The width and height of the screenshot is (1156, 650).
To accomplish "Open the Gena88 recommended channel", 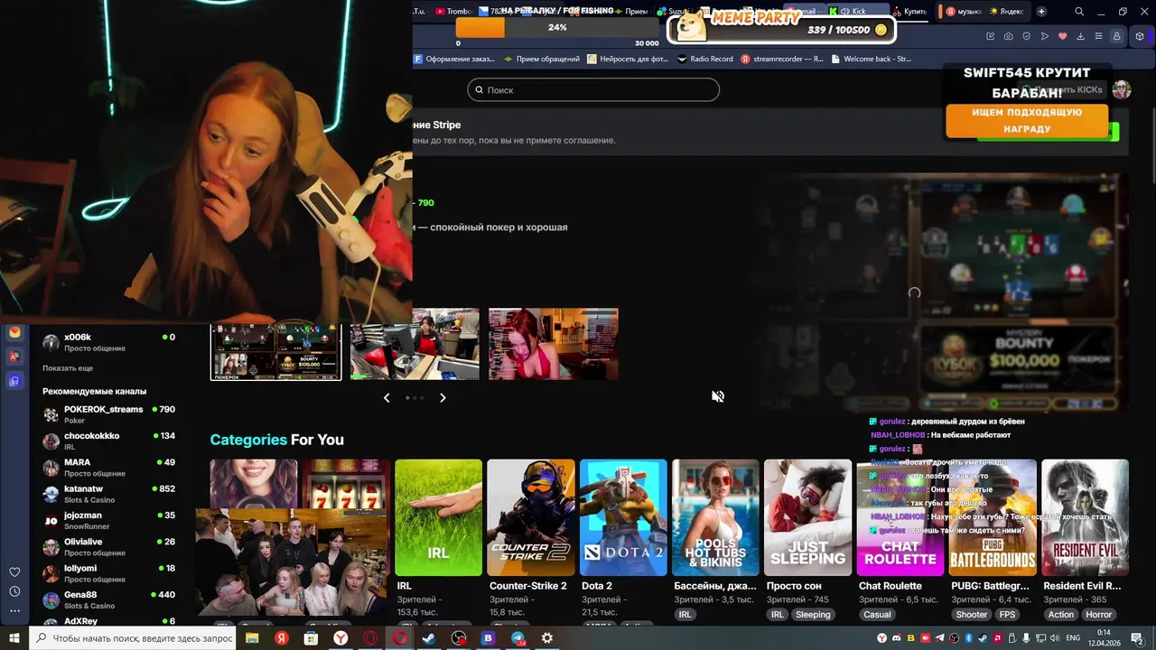I will pyautogui.click(x=108, y=599).
